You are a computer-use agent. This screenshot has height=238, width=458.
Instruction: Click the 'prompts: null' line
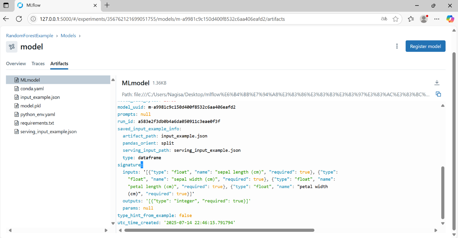tap(134, 114)
